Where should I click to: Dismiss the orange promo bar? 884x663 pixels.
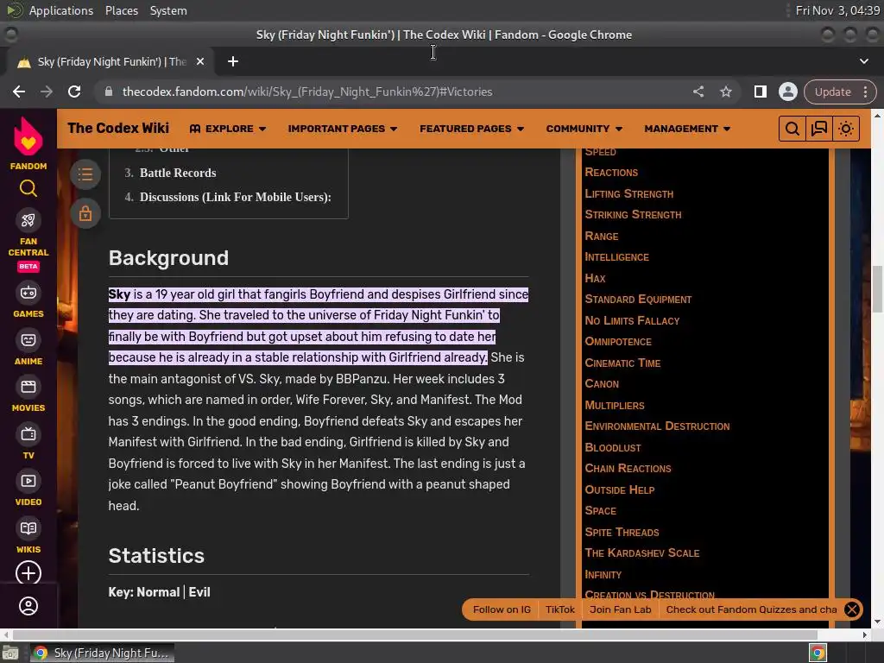[x=852, y=609]
